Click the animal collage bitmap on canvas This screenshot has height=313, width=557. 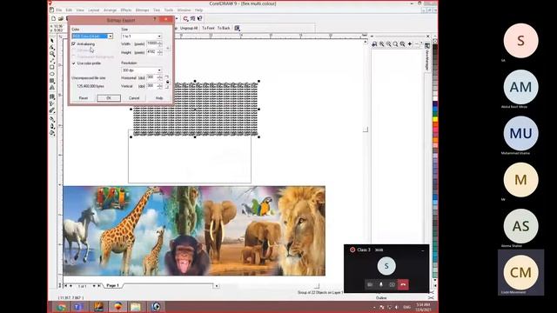[x=194, y=230]
